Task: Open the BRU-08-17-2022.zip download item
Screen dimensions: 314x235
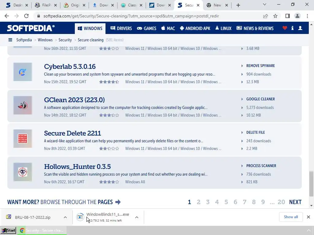Action: [33, 217]
